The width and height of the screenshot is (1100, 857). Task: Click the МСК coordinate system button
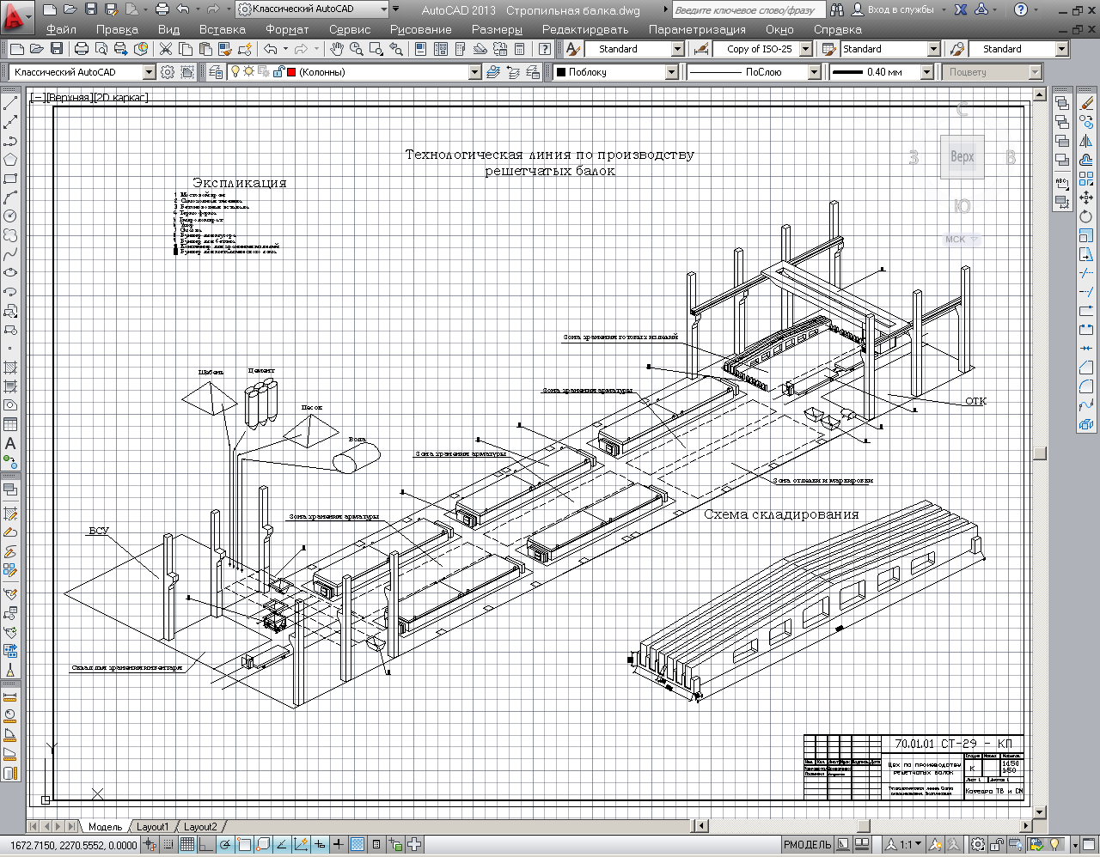(x=962, y=240)
